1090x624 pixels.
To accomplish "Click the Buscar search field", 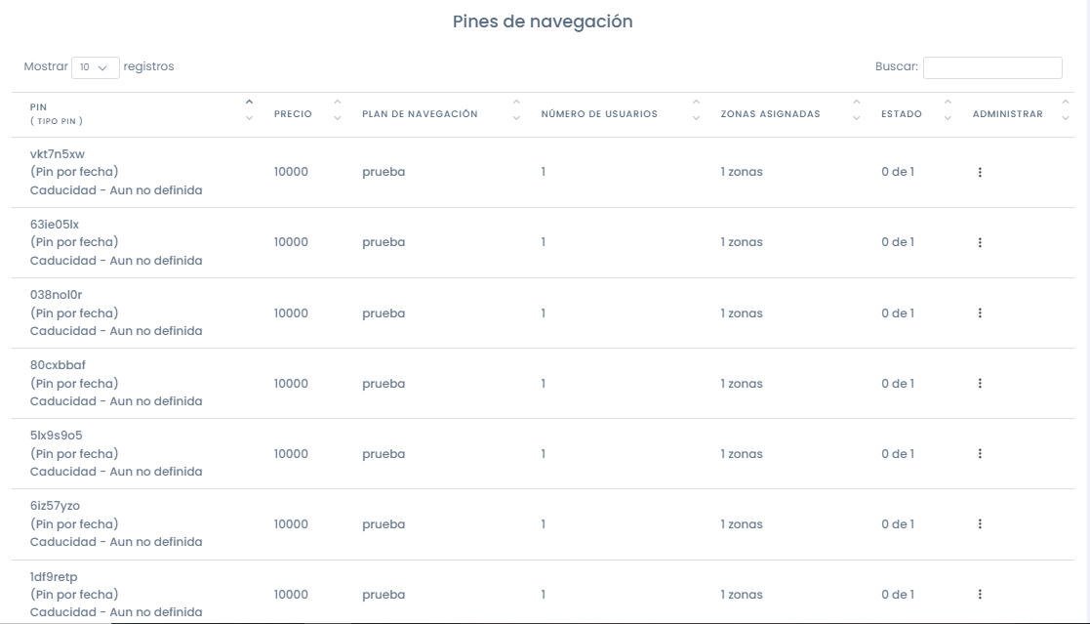I will (x=992, y=67).
